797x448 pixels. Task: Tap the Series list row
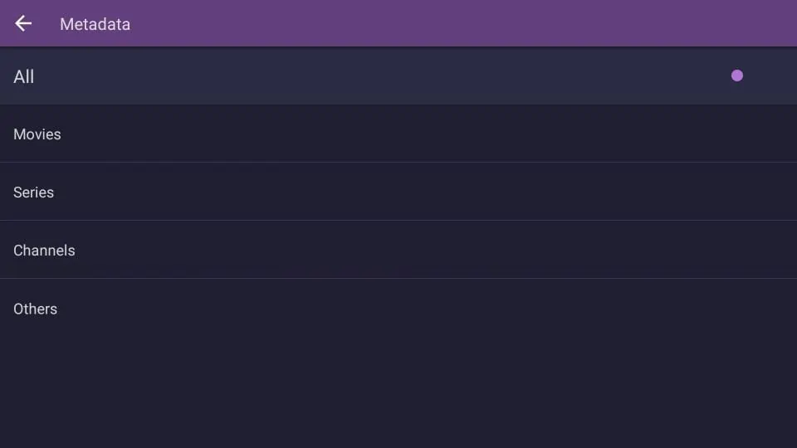[x=398, y=192]
